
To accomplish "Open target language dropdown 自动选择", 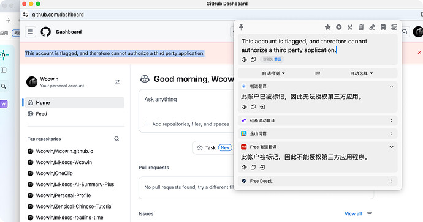I will click(361, 73).
